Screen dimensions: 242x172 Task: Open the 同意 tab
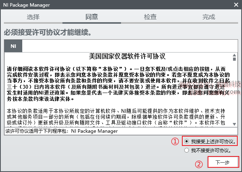pyautogui.click(x=92, y=17)
